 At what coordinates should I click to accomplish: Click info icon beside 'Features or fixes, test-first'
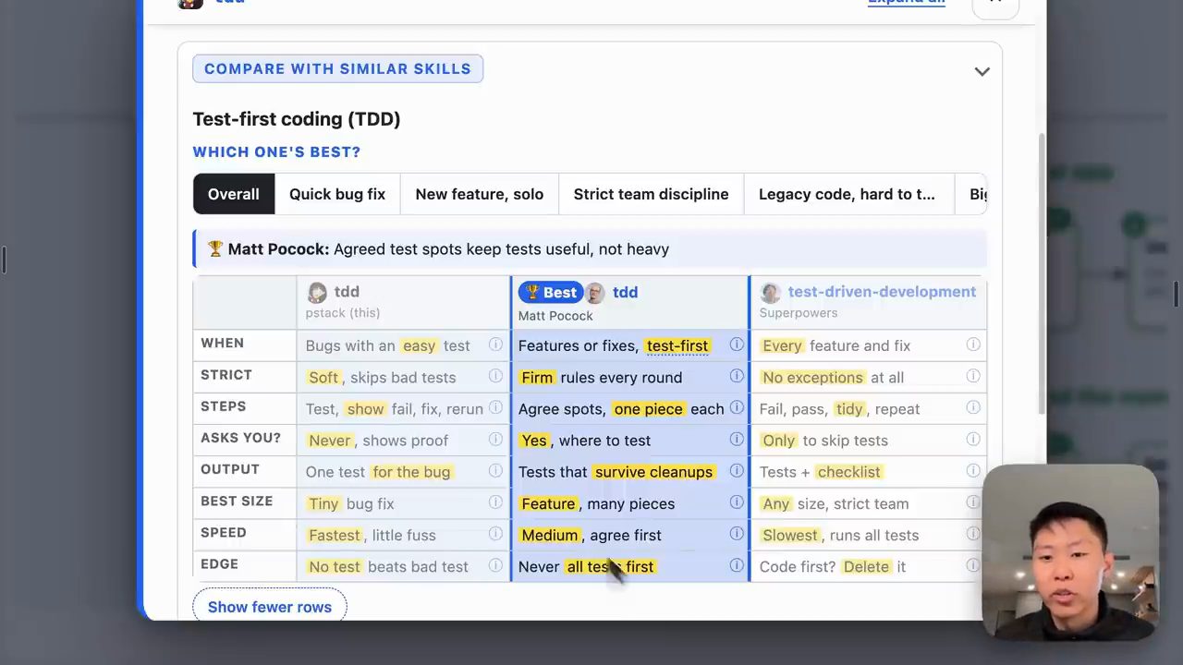(x=737, y=345)
